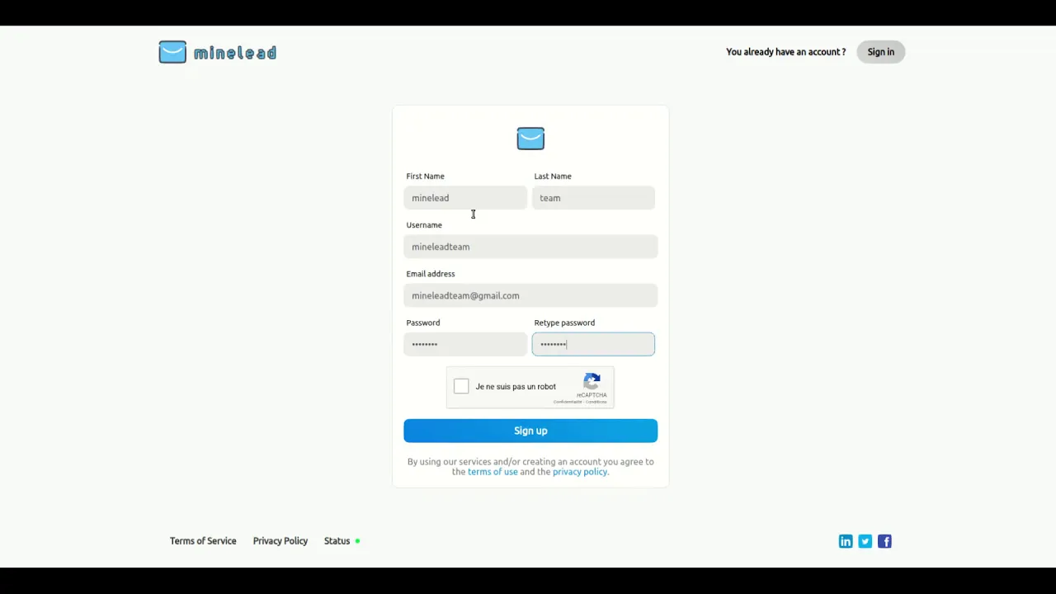Open the privacy policy link in form
This screenshot has width=1056, height=594.
579,472
